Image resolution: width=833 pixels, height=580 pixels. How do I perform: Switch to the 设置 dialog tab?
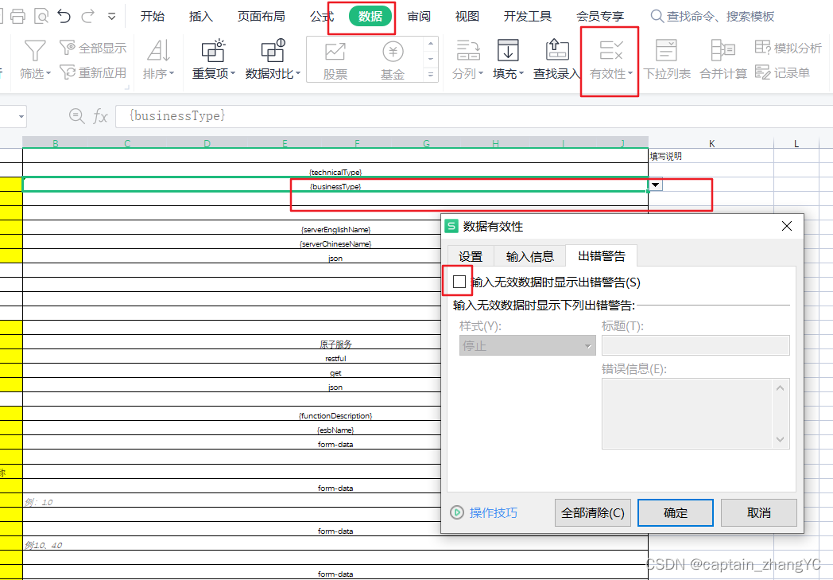470,256
